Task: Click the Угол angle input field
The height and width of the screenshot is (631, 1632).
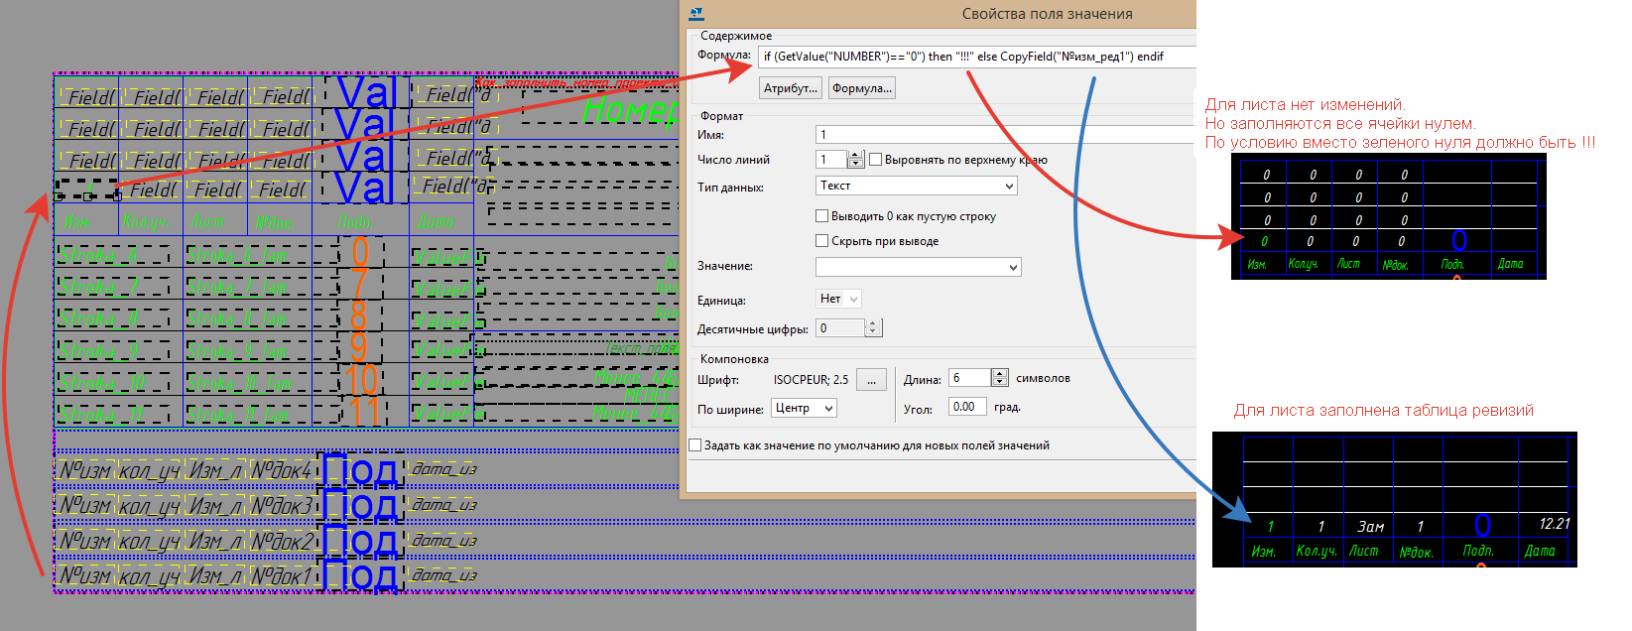Action: pos(967,407)
